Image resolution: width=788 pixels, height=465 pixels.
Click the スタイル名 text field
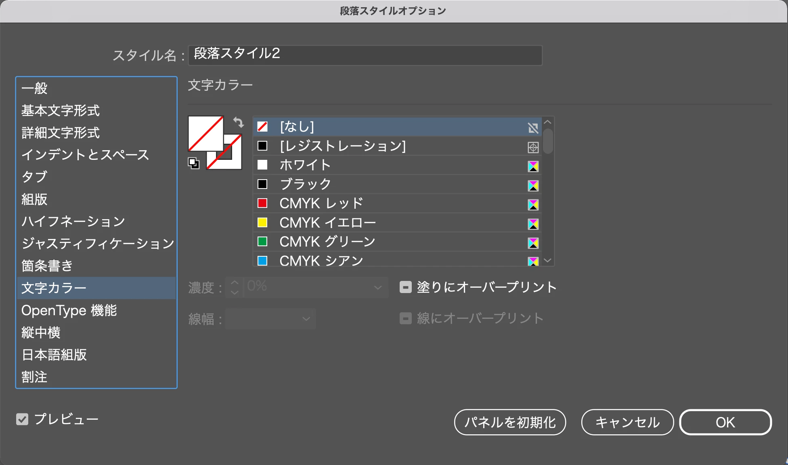[x=365, y=55]
